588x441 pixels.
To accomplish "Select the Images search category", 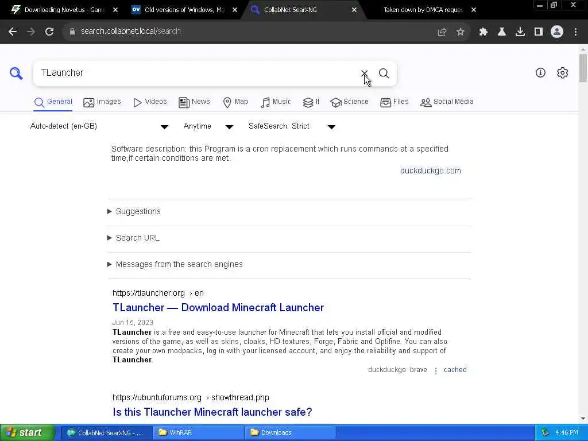I will tap(102, 102).
